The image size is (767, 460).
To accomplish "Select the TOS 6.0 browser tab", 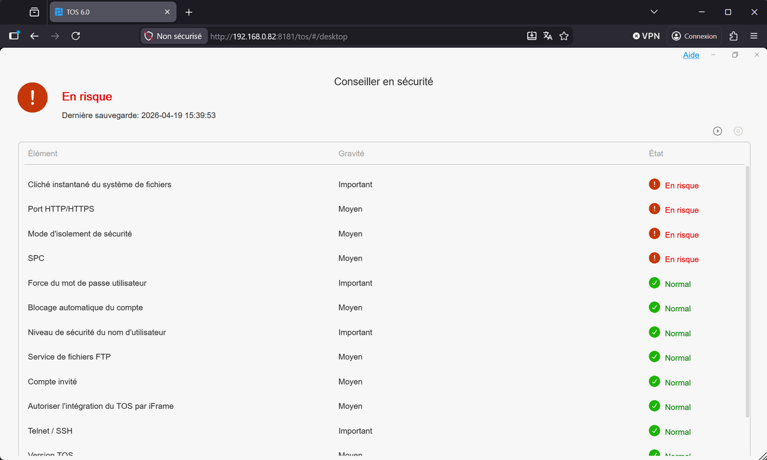I will (112, 12).
